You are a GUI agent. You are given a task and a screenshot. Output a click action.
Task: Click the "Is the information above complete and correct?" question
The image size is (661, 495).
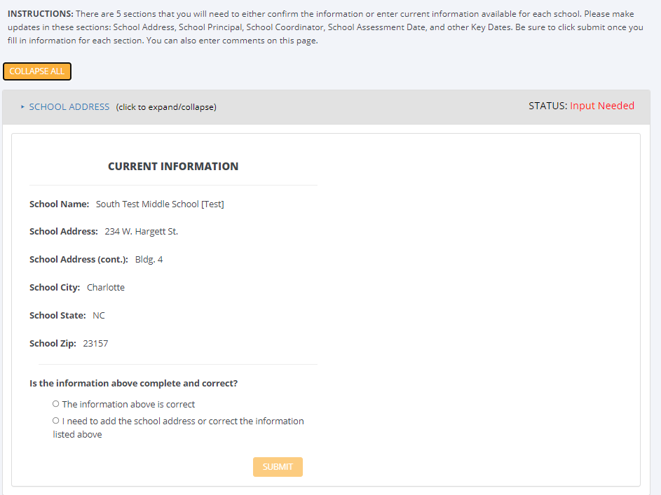click(133, 384)
